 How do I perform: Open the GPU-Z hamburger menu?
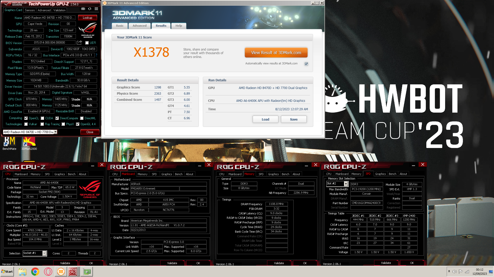tap(96, 9)
